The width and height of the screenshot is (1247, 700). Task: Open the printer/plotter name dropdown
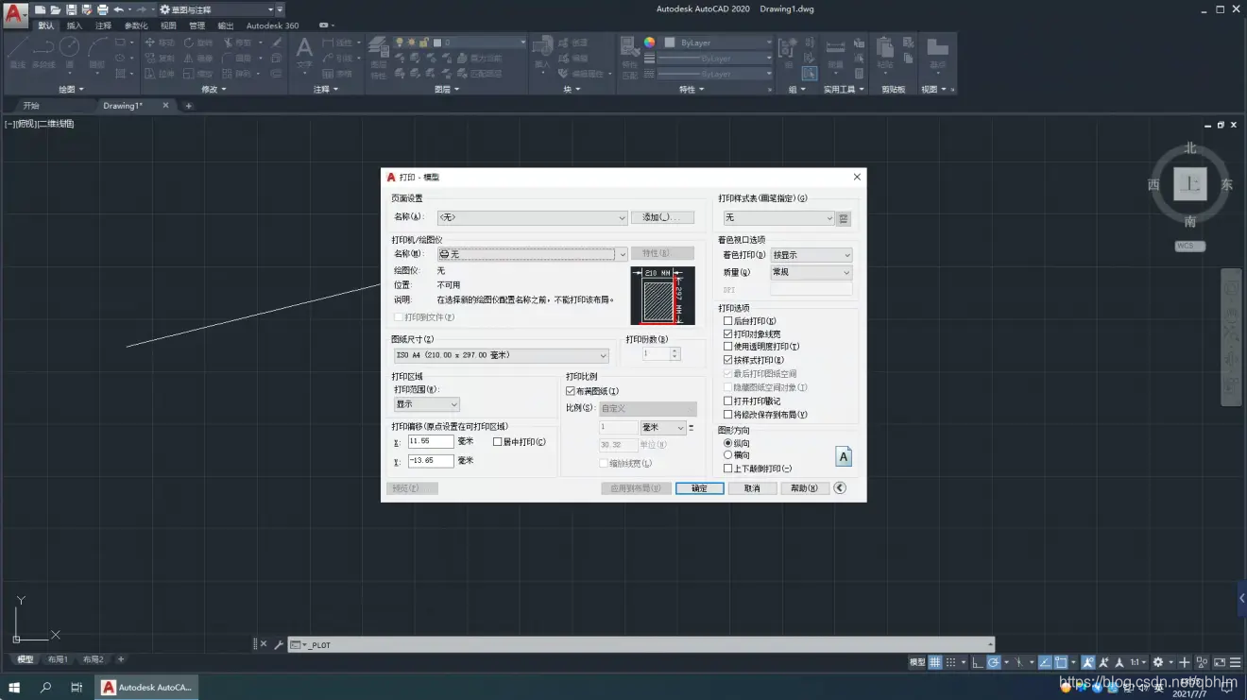[532, 254]
